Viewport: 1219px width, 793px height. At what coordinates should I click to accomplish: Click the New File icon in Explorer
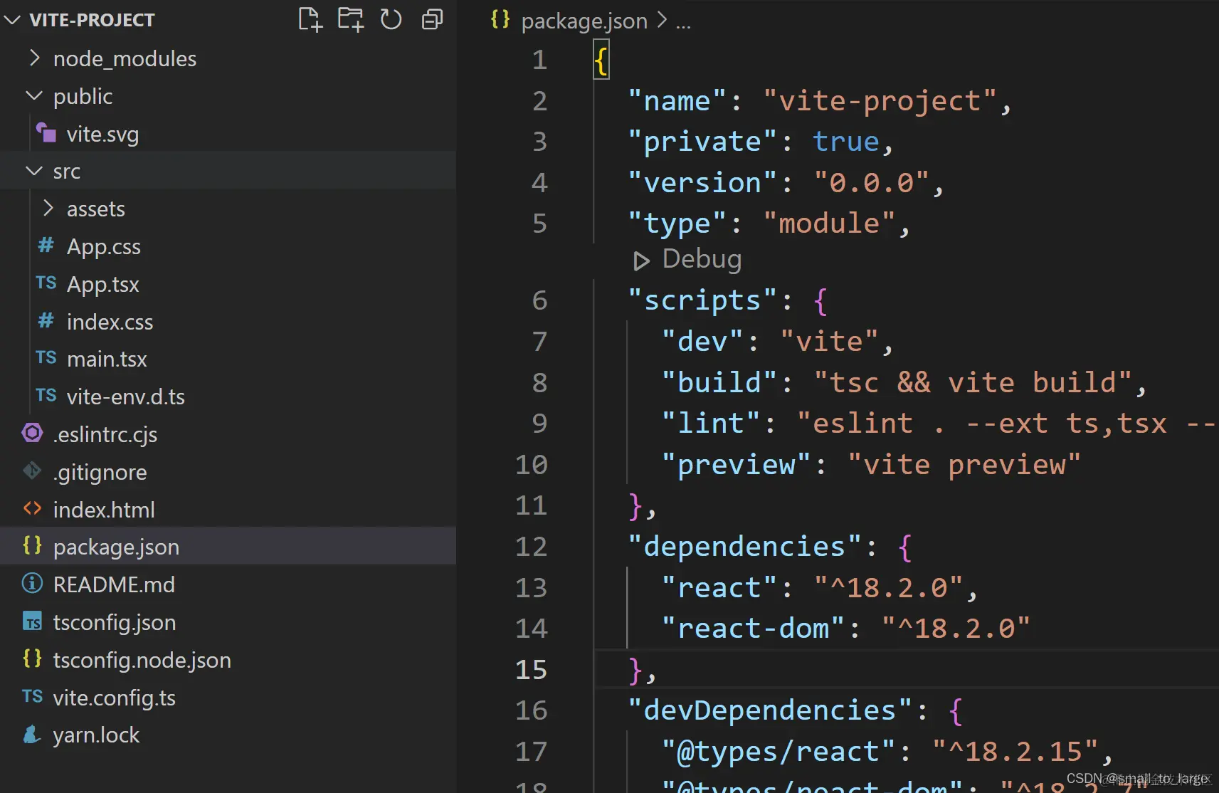click(x=310, y=19)
